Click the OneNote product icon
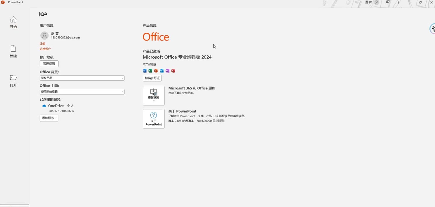This screenshot has width=435, height=207. point(167,71)
